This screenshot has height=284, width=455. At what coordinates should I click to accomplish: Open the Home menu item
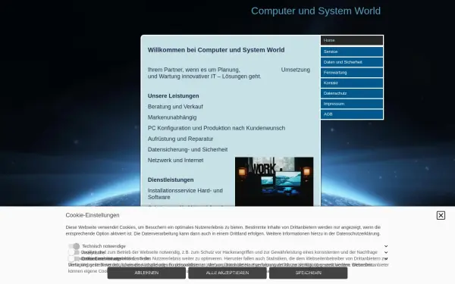[352, 41]
